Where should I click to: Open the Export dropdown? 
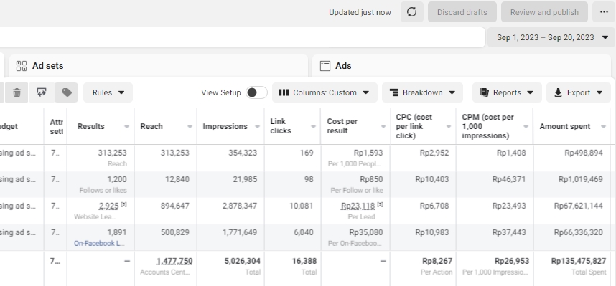(578, 92)
